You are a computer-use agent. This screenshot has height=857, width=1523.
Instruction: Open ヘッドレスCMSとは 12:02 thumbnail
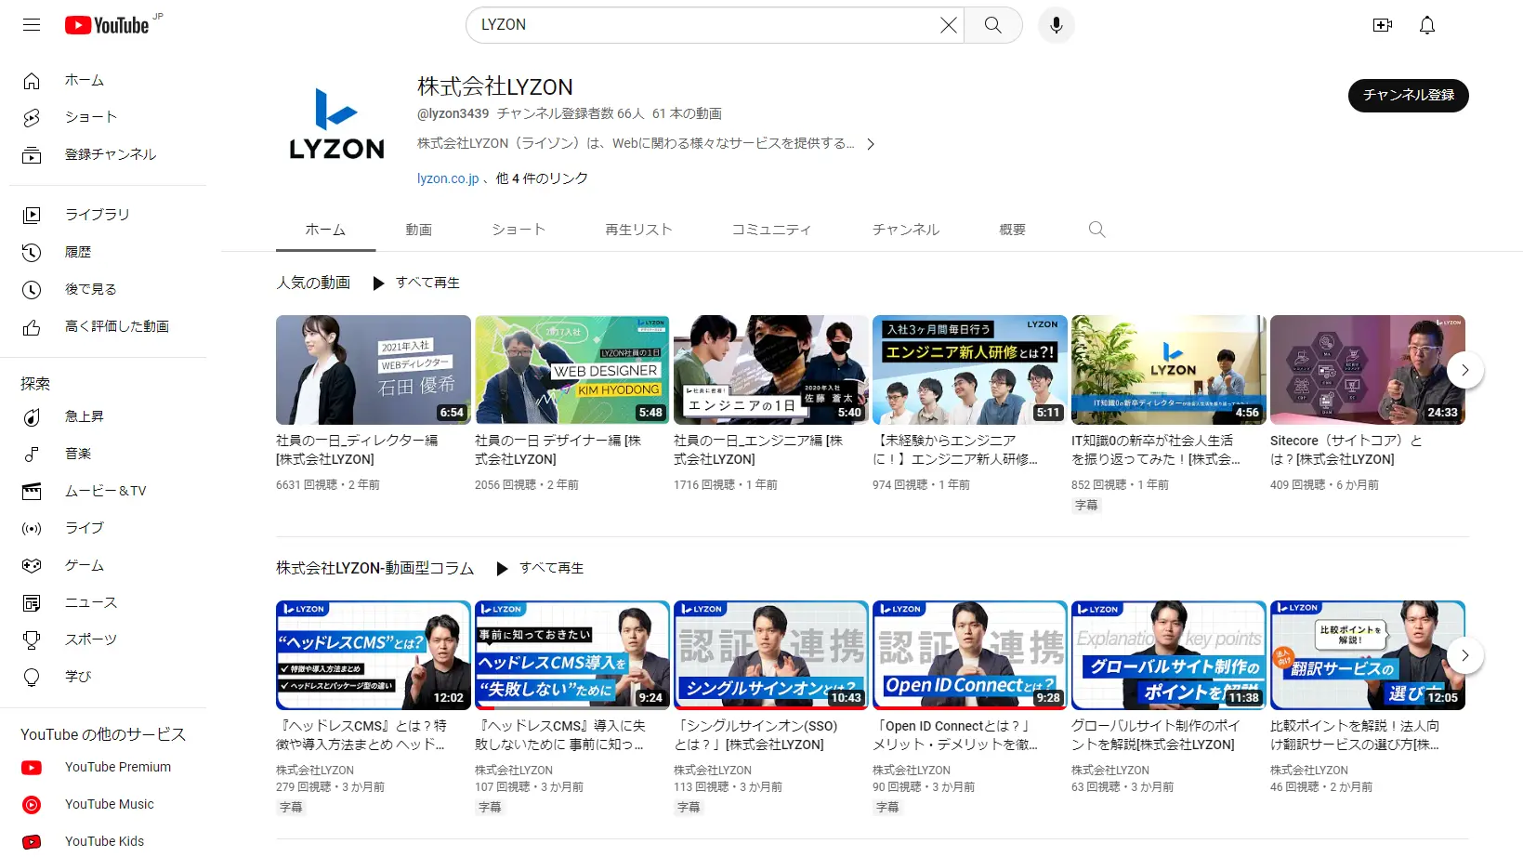(374, 655)
